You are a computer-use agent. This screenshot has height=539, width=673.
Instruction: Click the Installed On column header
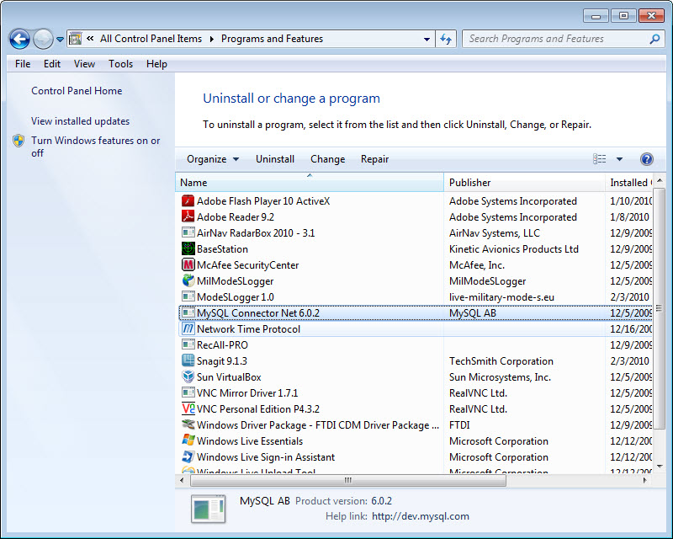[x=628, y=182]
